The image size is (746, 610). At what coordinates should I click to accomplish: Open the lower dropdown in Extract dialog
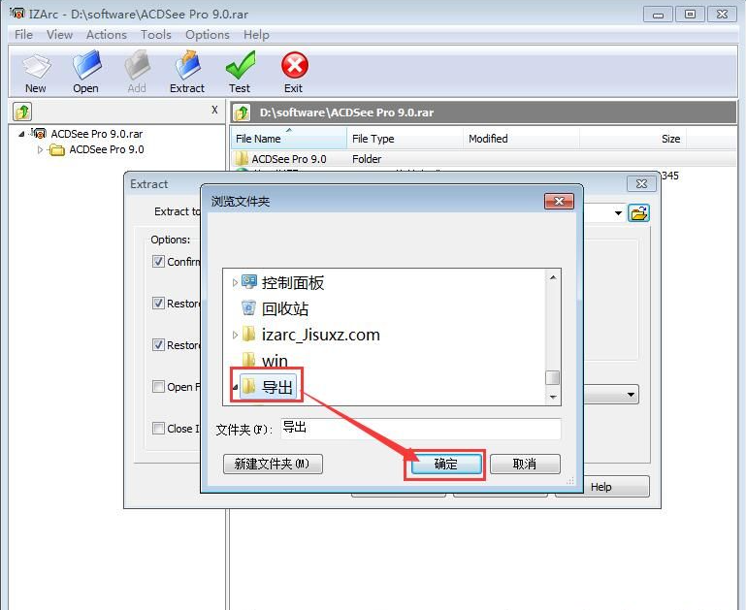click(x=631, y=395)
